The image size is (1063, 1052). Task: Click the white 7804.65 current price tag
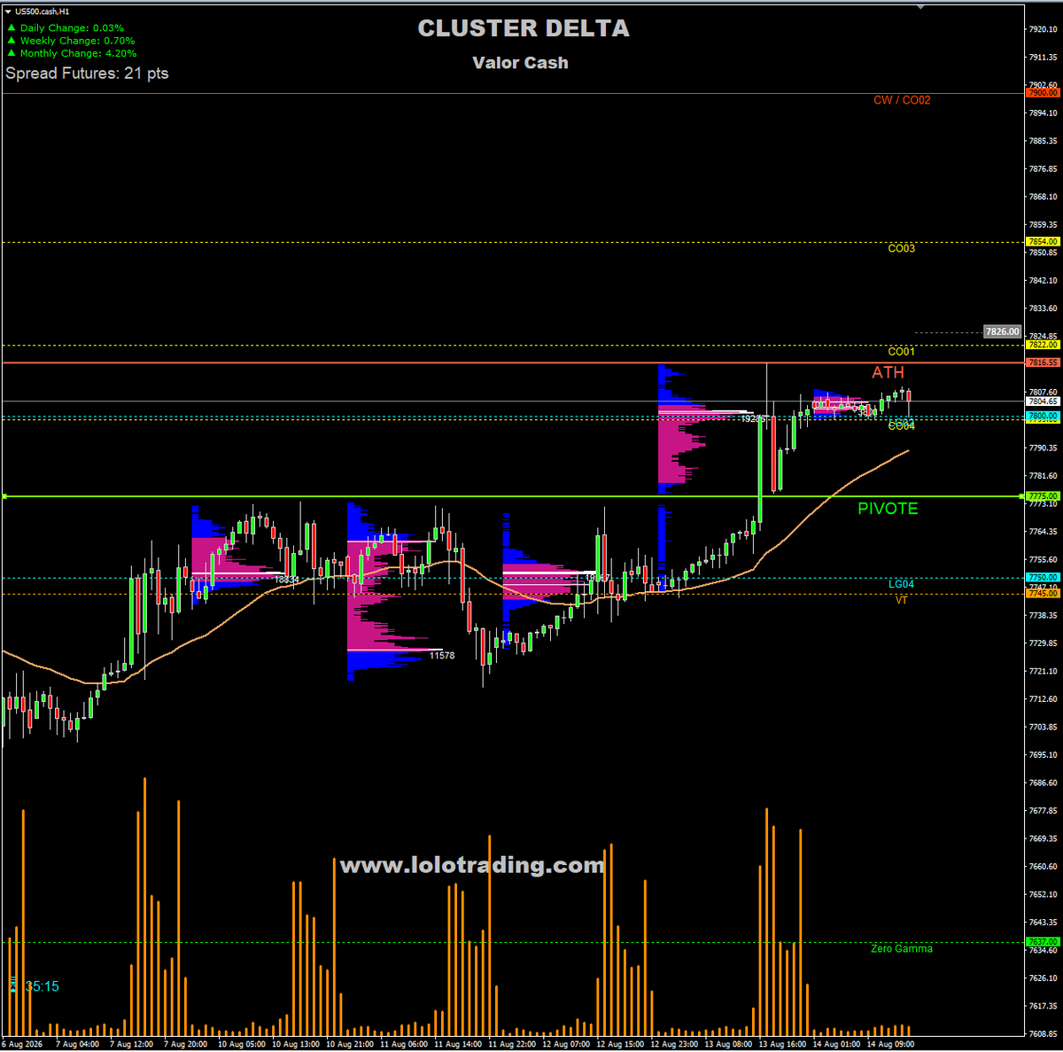(1043, 401)
